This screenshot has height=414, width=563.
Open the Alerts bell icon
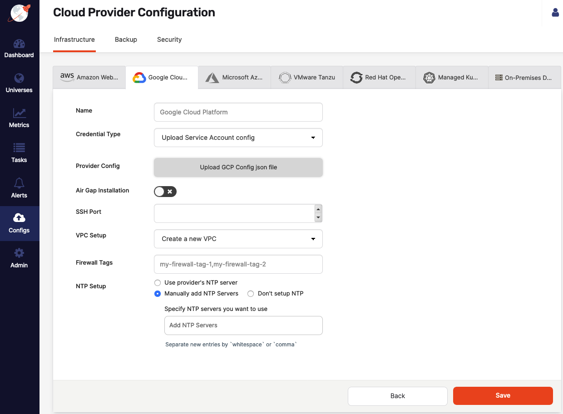click(x=19, y=183)
